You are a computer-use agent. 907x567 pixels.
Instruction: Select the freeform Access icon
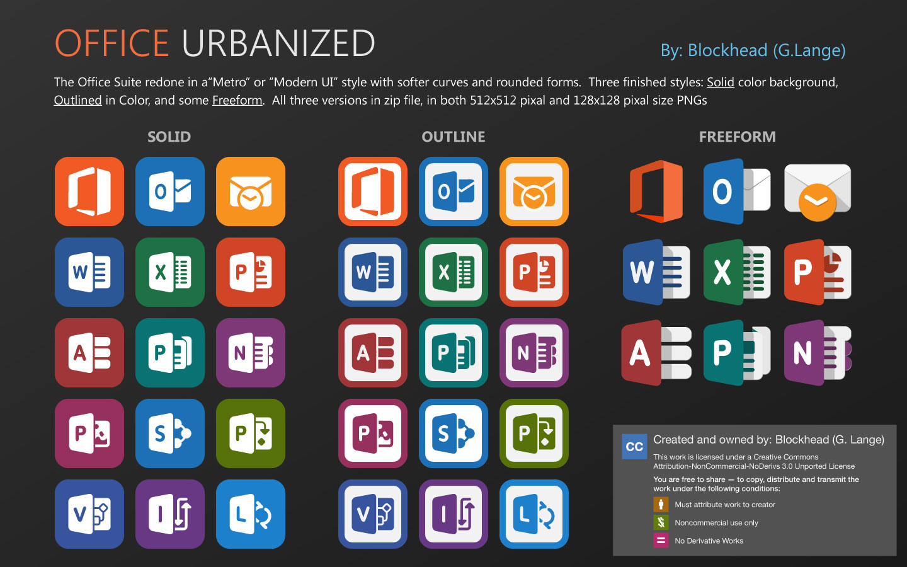[x=656, y=353]
